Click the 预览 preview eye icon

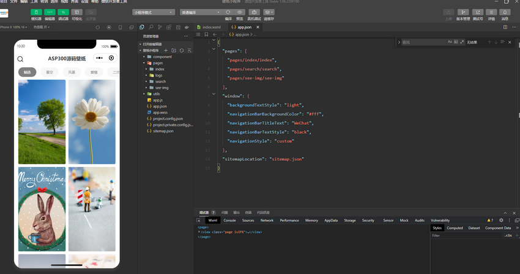point(239,12)
